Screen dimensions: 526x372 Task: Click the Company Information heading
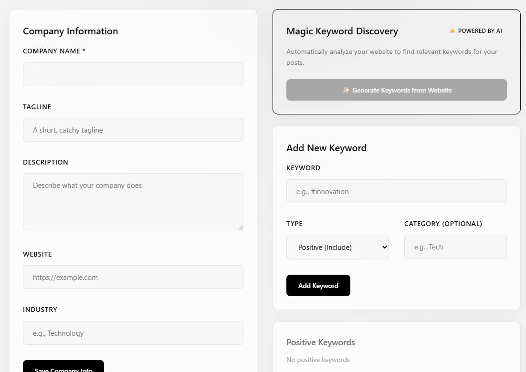pyautogui.click(x=70, y=31)
